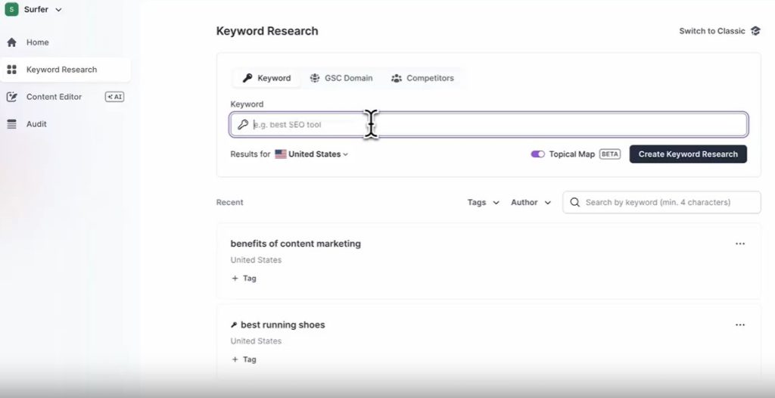Image resolution: width=775 pixels, height=398 pixels.
Task: Open the more options menu for benefits of content marketing
Action: click(x=740, y=244)
